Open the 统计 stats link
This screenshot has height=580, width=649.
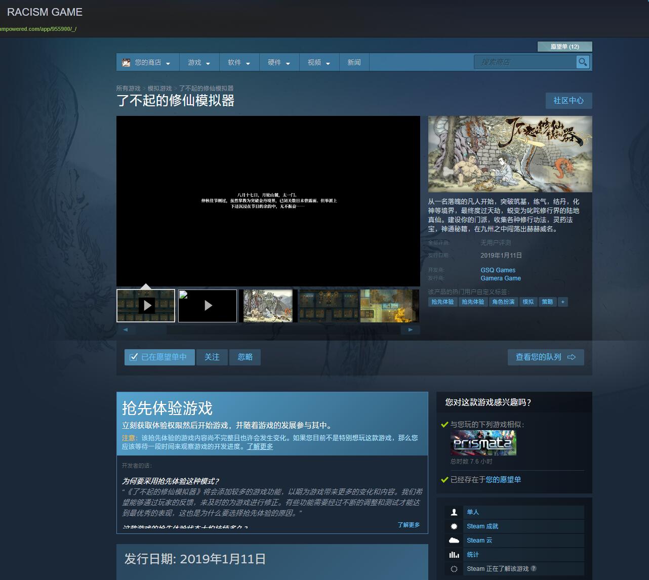pos(473,555)
